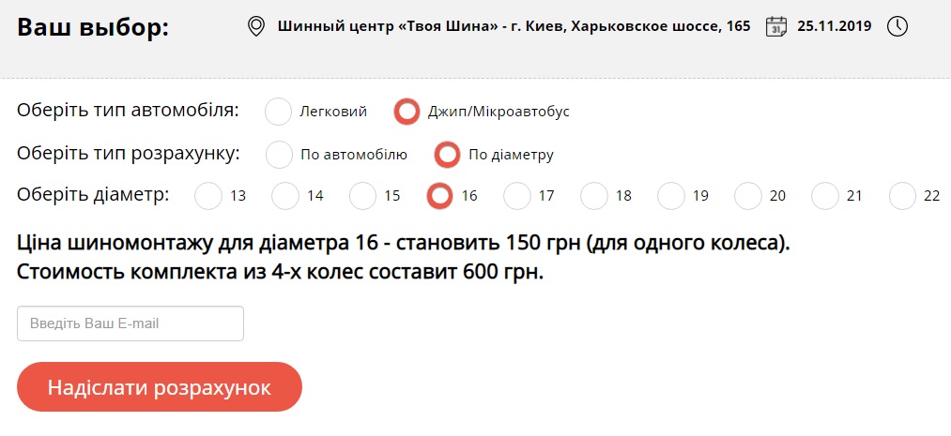The width and height of the screenshot is (951, 436).
Task: Select diameter 13
Action: tap(208, 196)
